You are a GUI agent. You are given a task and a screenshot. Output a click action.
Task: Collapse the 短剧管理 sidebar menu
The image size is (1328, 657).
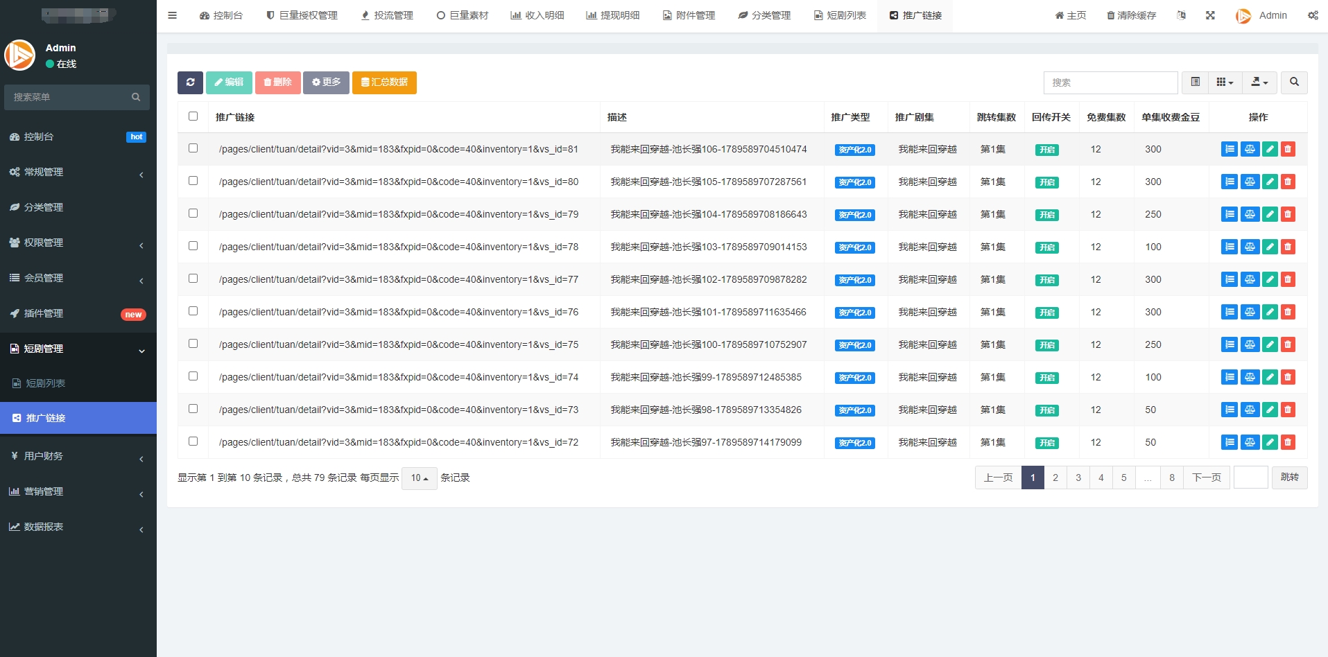point(78,349)
